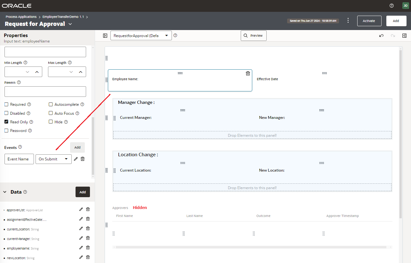This screenshot has height=263, width=411.
Task: Open the On Submit event type dropdown
Action: coord(53,159)
